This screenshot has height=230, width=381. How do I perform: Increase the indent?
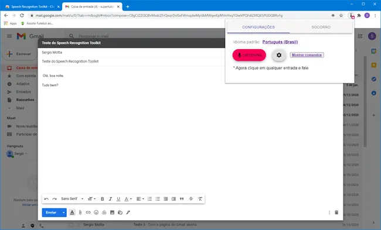(x=174, y=199)
